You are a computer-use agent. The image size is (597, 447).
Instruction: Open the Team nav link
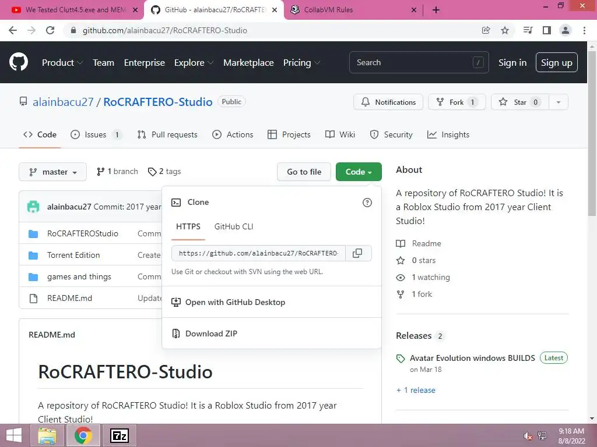pyautogui.click(x=103, y=63)
